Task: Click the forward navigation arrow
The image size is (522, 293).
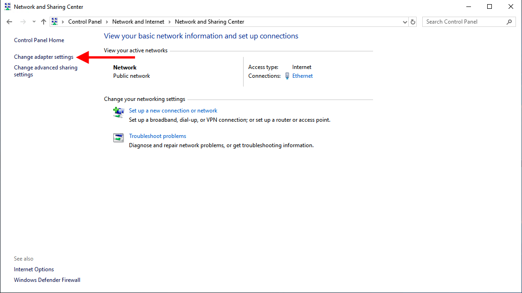Action: 23,22
